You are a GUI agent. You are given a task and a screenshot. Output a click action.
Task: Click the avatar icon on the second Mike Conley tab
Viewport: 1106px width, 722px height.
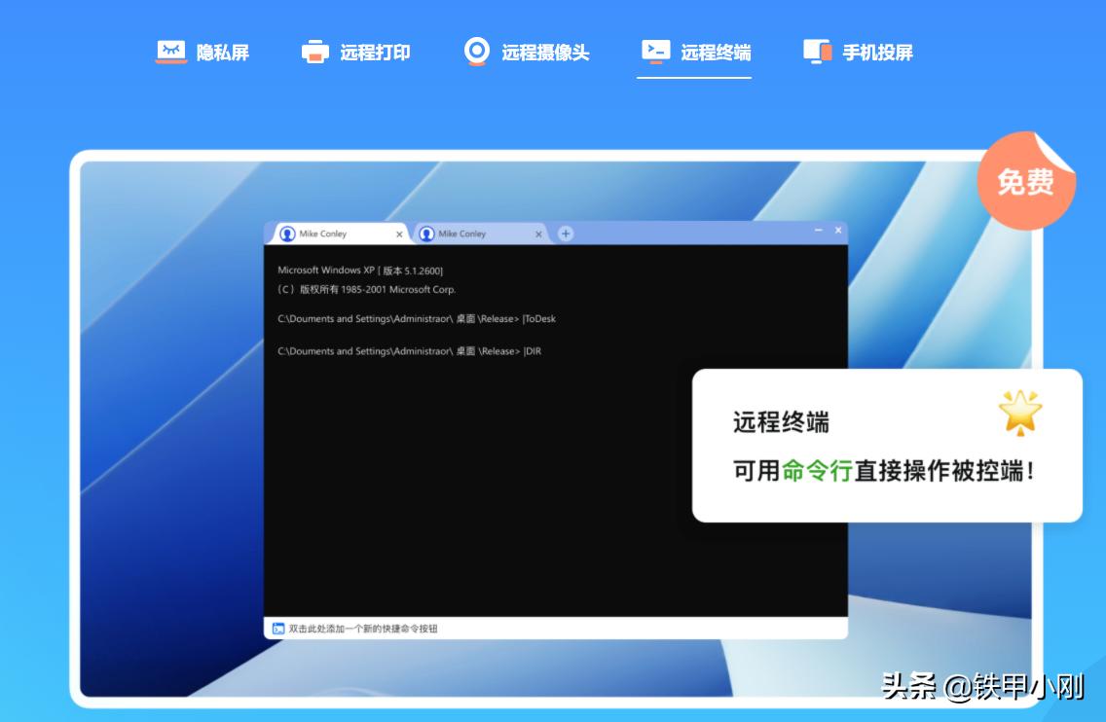[427, 234]
